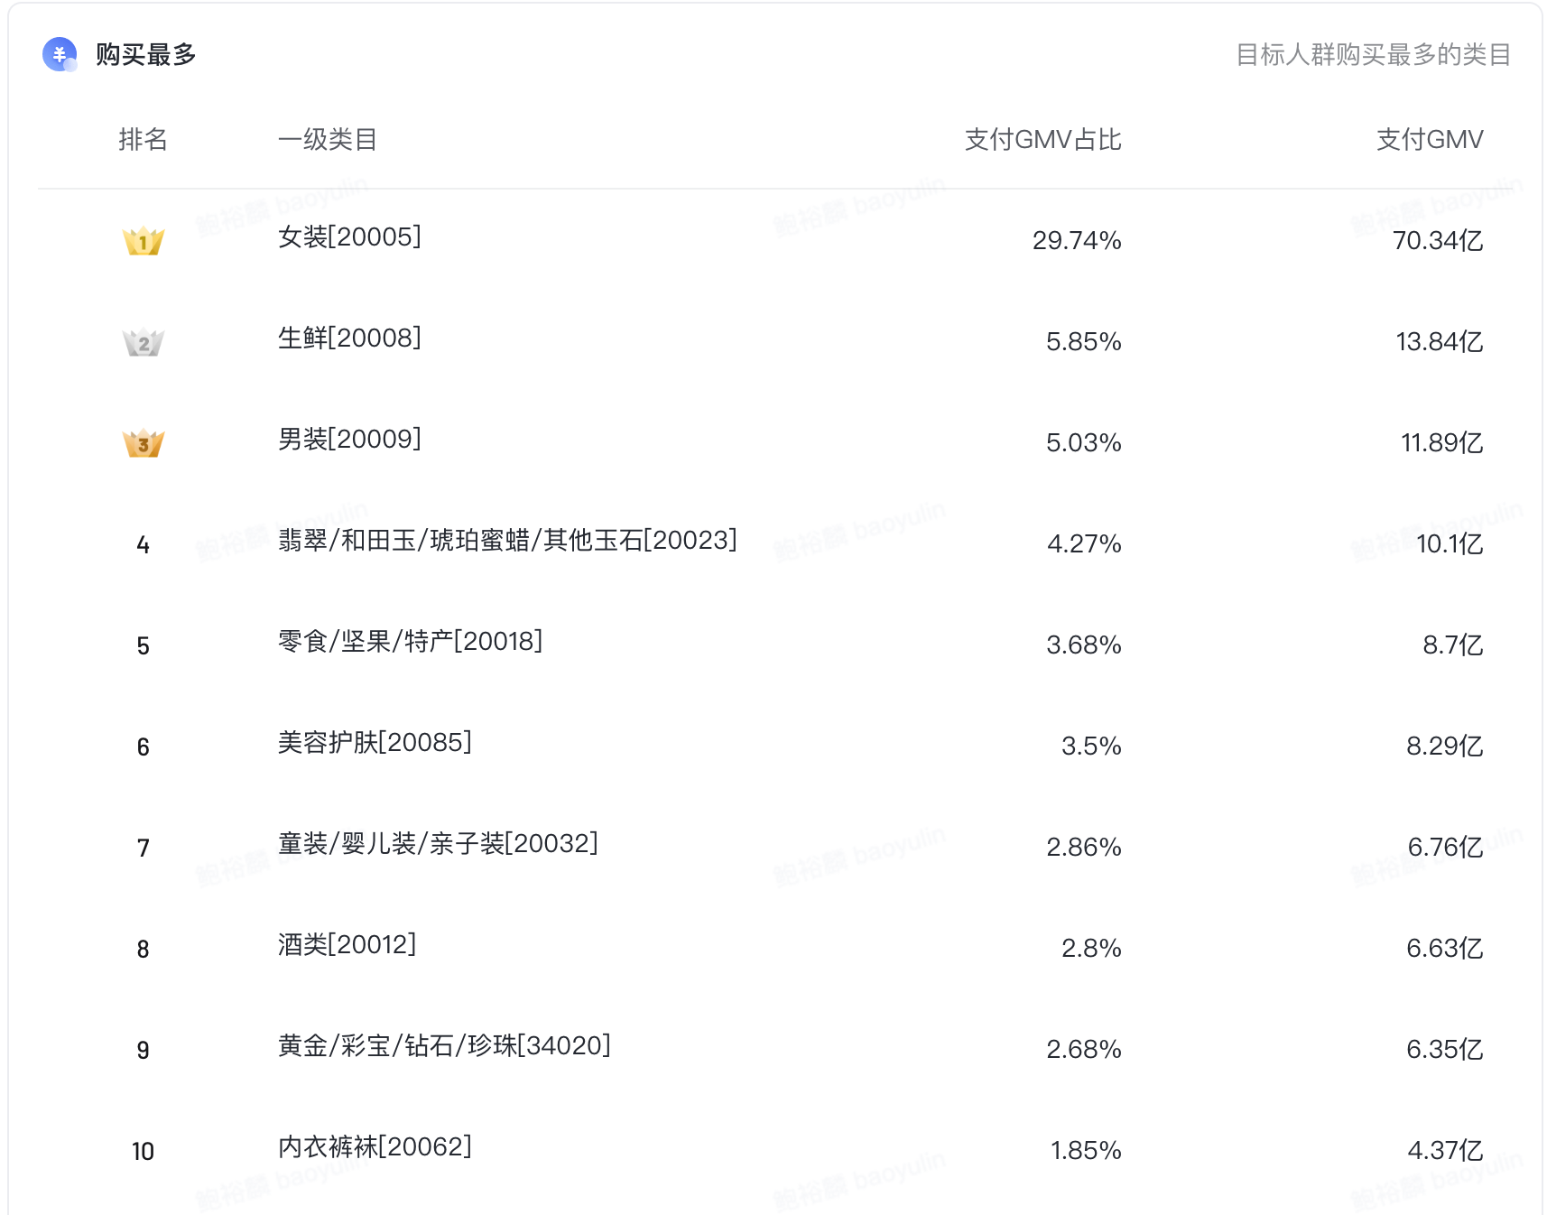Viewport: 1547px width, 1215px height.
Task: Click the 支付GMV占比 column header
Action: pos(1042,140)
